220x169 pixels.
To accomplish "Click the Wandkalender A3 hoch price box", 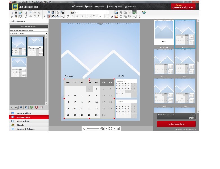I will 176,116.
